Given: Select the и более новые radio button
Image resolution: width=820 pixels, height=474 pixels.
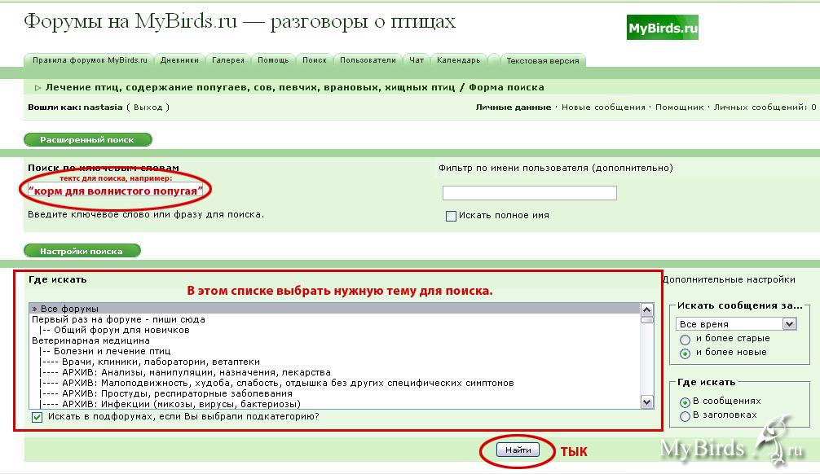Looking at the screenshot, I should click(x=685, y=353).
